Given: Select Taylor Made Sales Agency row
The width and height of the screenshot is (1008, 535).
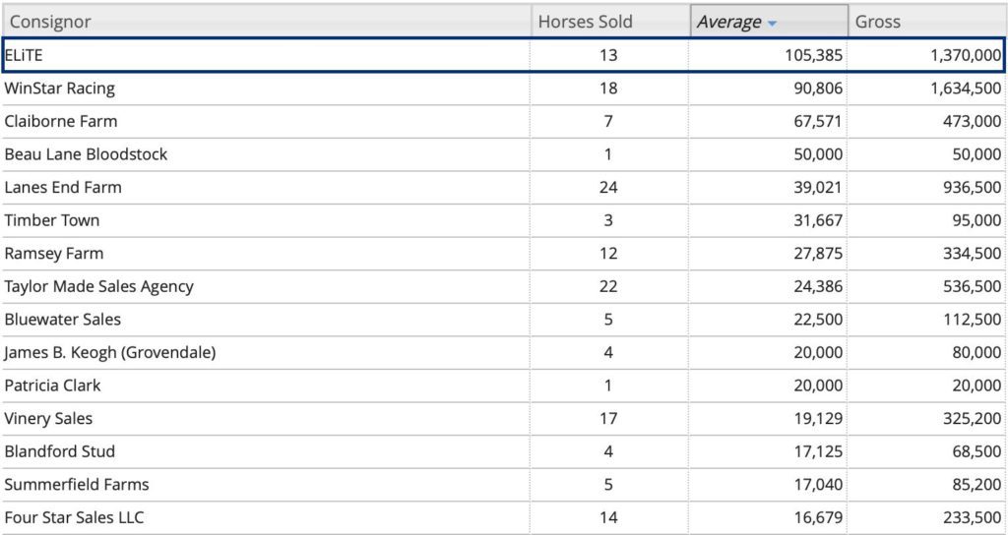Looking at the screenshot, I should pyautogui.click(x=98, y=286).
